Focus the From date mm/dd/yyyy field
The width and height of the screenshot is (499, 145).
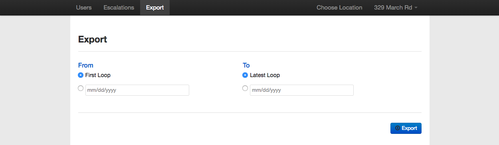tap(137, 90)
